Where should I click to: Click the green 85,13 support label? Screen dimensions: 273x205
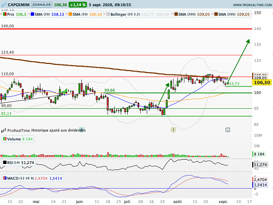[x=6, y=113]
